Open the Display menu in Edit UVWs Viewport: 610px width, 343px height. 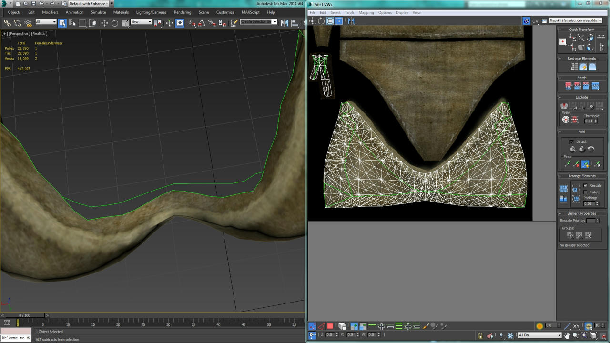click(x=402, y=13)
